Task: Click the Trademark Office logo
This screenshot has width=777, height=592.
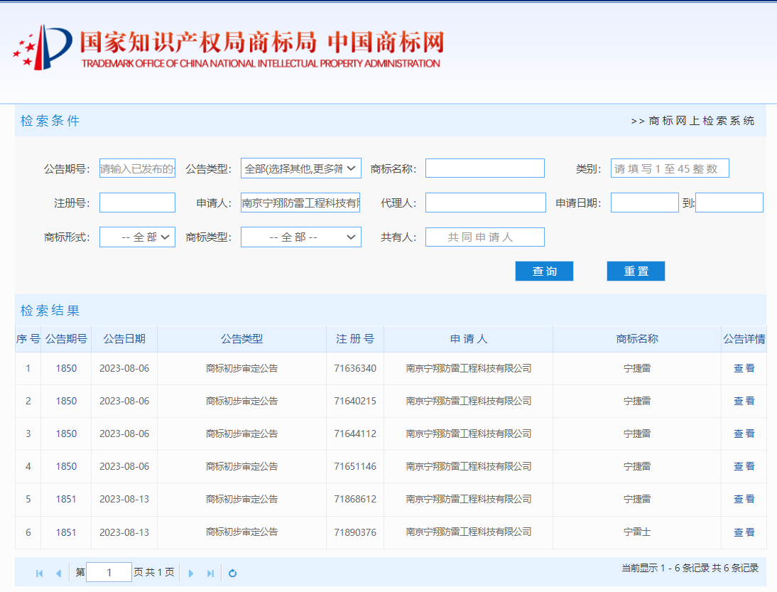Action: [x=43, y=47]
